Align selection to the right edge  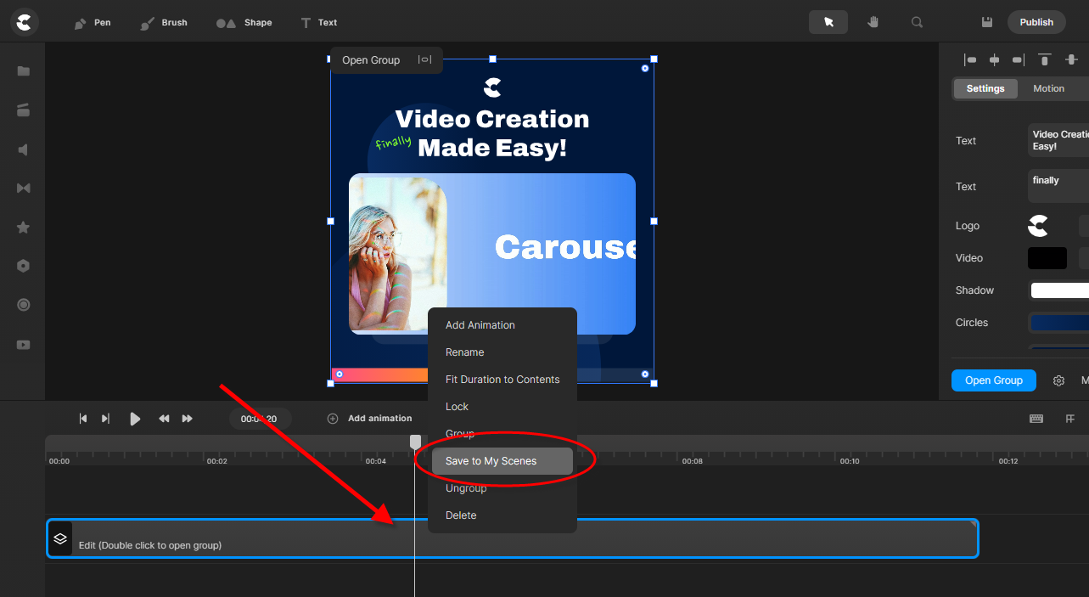pyautogui.click(x=1018, y=59)
